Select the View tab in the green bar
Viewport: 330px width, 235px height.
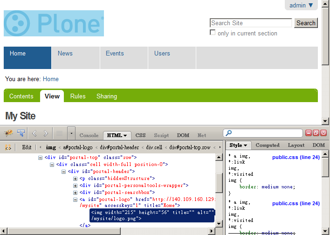(x=52, y=96)
